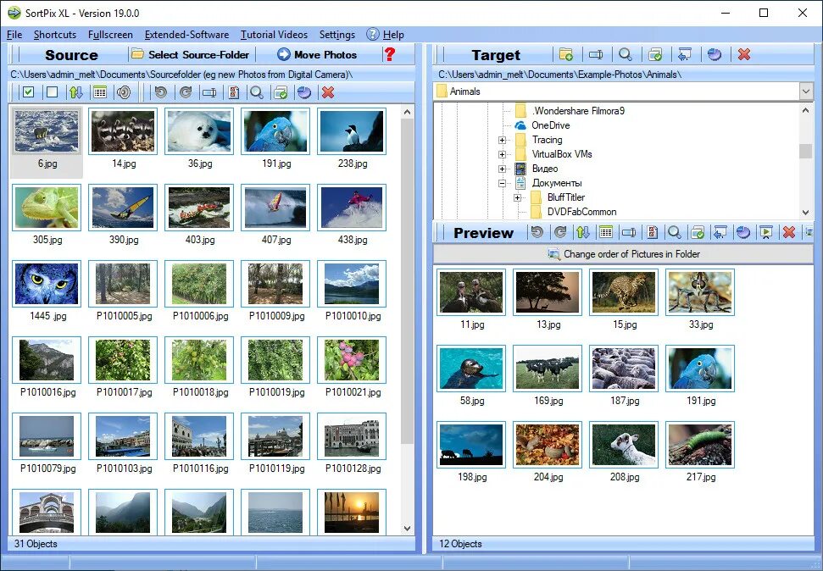Click the Move Photos button
Screen dimensions: 823x571
pos(317,54)
